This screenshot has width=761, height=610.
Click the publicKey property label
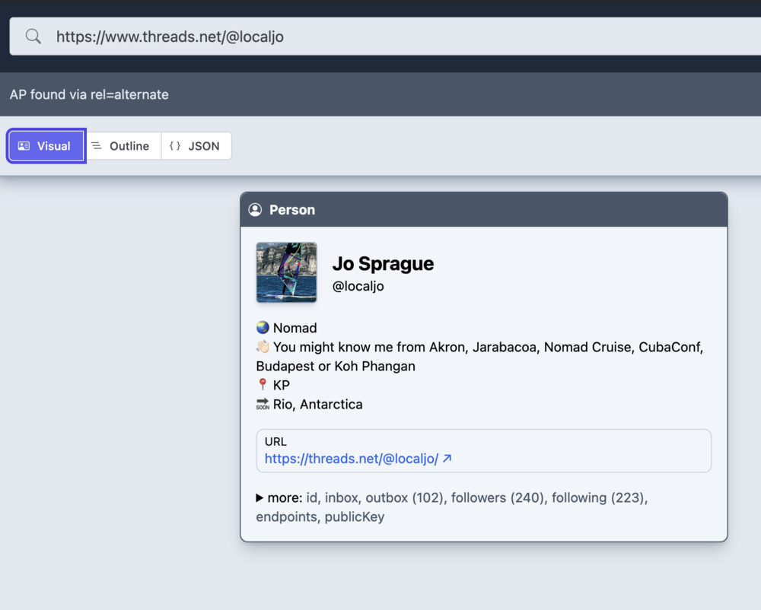(354, 517)
